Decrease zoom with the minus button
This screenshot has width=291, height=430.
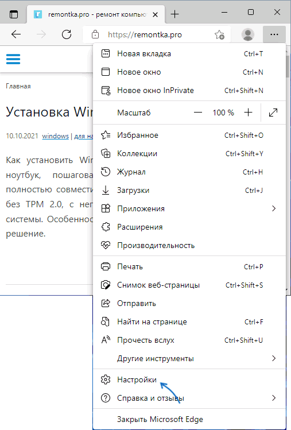click(x=198, y=113)
